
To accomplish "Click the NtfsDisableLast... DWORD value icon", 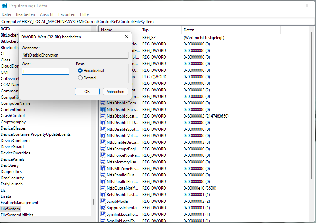I will [x=103, y=116].
